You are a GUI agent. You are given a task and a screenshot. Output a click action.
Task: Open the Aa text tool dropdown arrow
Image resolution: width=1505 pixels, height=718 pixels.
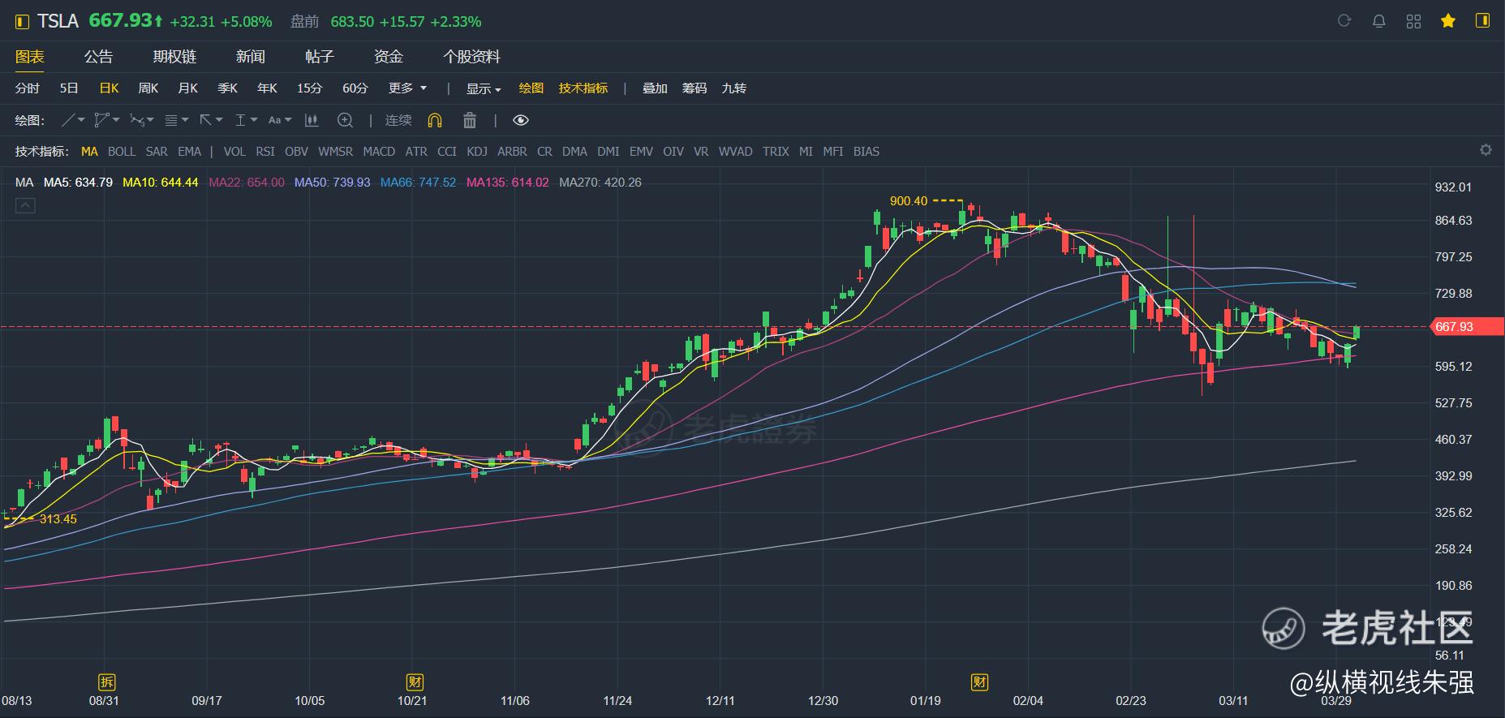288,120
